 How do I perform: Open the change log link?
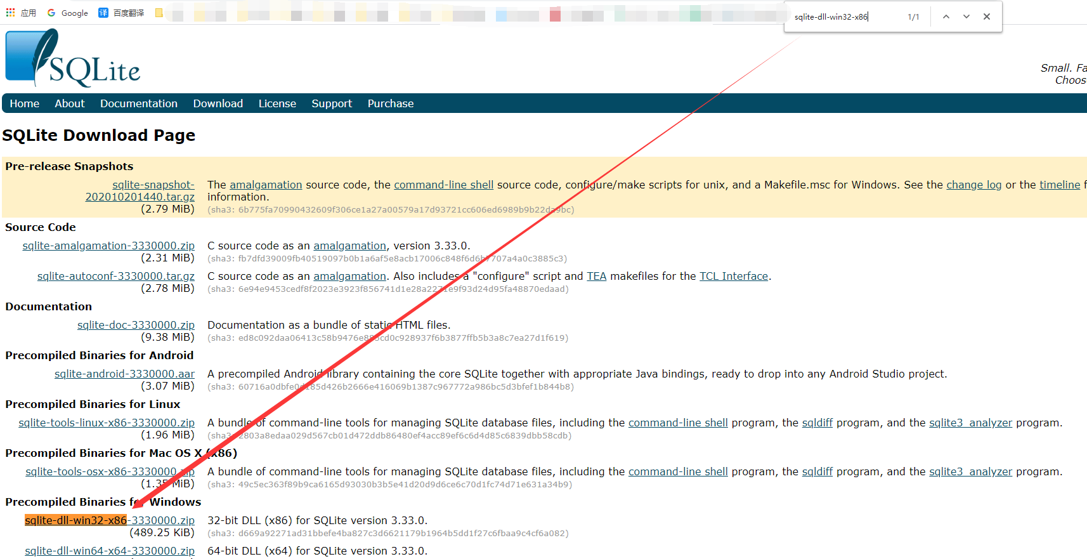tap(974, 185)
